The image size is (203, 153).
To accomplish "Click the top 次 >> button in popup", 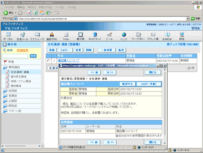I will click(x=110, y=73).
